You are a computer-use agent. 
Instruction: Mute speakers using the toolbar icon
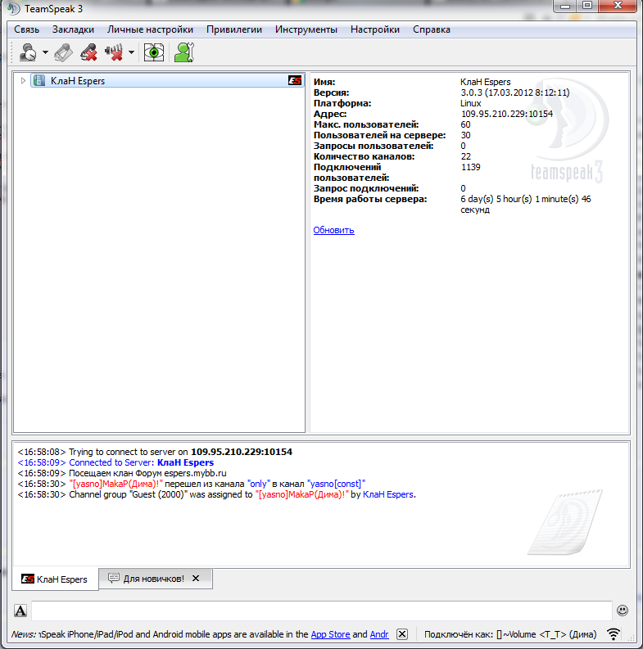coord(114,52)
